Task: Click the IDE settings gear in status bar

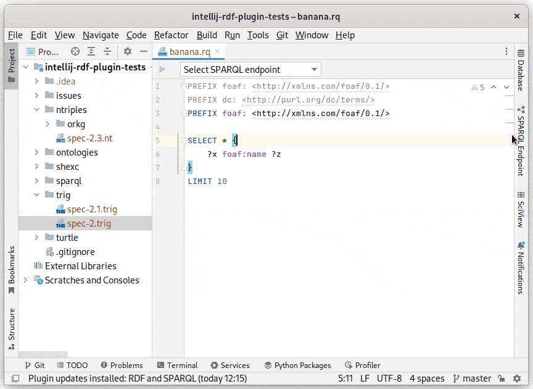Action: coord(517,379)
